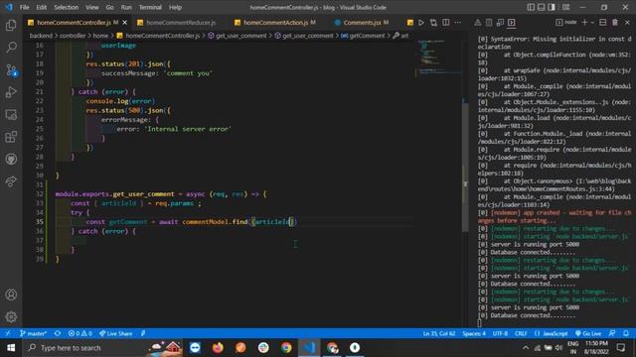636x357 pixels.
Task: Close the terminal panel
Action: (627, 23)
